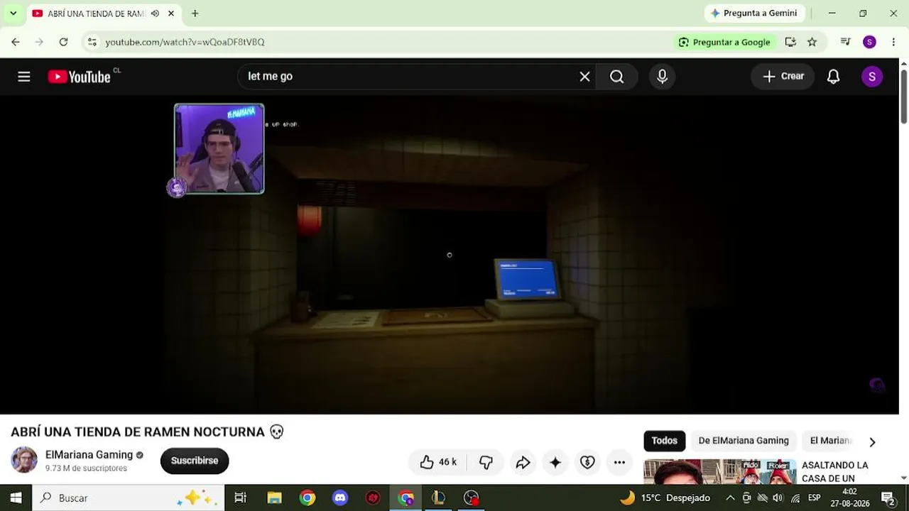Expand the tab search dropdown arrow
This screenshot has height=511, width=909.
(x=13, y=13)
